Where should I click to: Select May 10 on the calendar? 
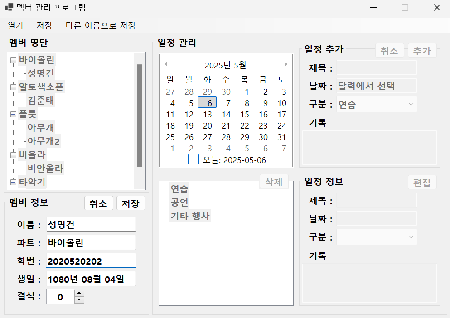(x=281, y=103)
